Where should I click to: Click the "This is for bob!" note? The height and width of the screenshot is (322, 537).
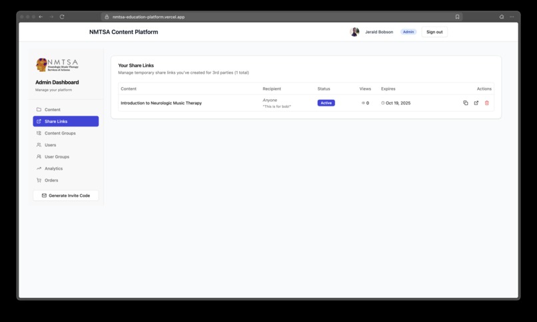coord(276,106)
